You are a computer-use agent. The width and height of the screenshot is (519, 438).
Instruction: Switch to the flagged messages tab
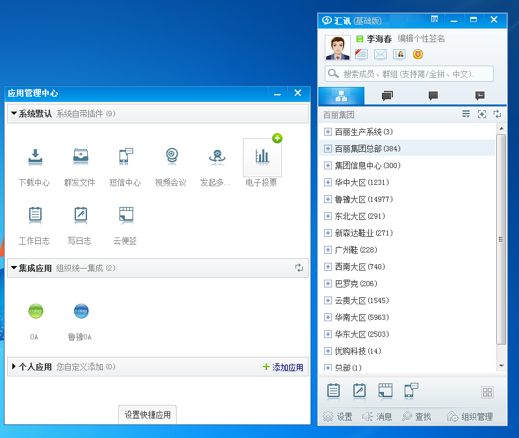click(479, 96)
